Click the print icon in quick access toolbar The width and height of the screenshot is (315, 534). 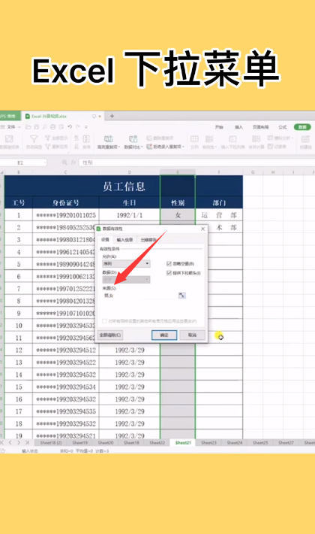pyautogui.click(x=53, y=126)
